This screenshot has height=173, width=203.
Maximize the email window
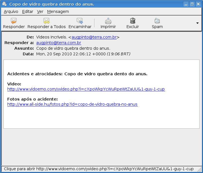point(192,4)
